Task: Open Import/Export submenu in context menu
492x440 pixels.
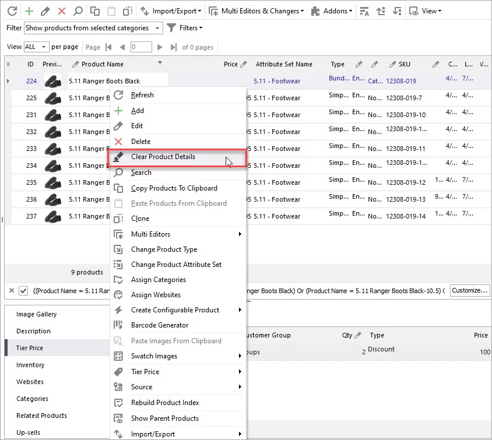Action: click(x=178, y=434)
